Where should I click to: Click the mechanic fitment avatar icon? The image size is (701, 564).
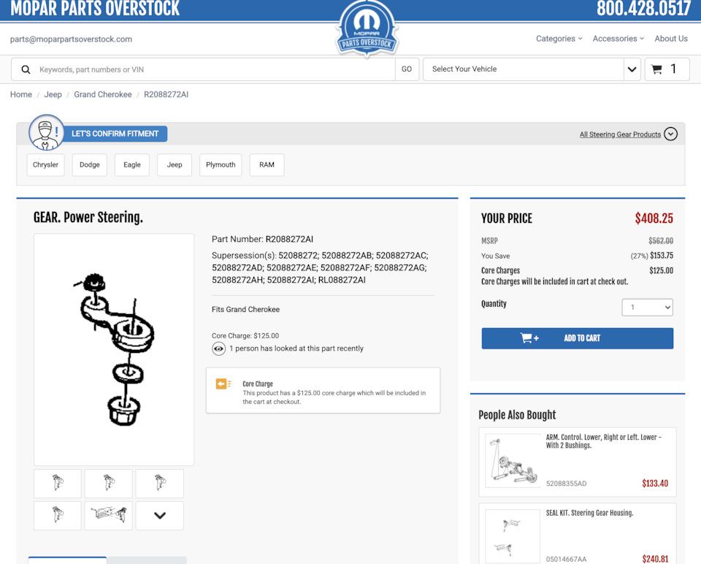tap(46, 132)
